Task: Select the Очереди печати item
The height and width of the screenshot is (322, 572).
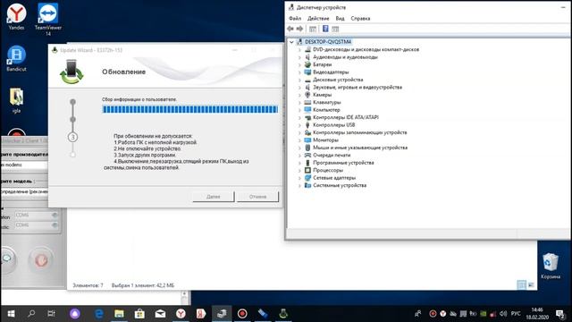Action: [332, 155]
